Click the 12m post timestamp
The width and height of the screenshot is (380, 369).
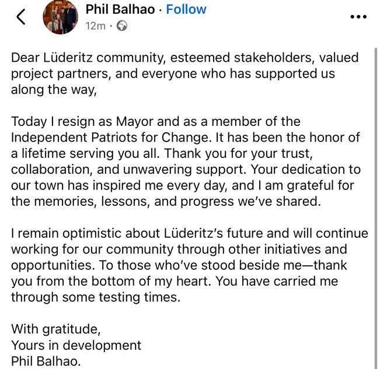pyautogui.click(x=96, y=26)
